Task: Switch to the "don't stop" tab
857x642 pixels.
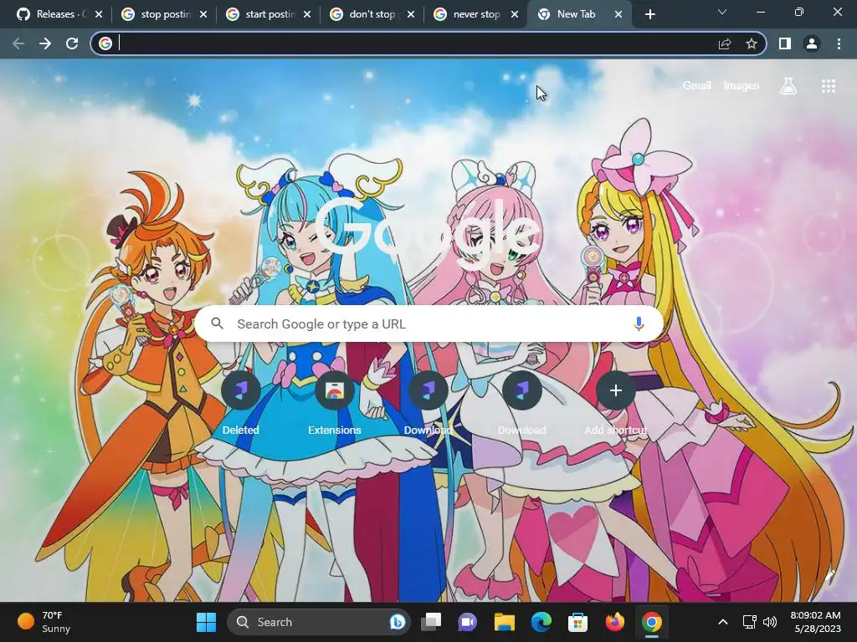Action: pyautogui.click(x=367, y=14)
